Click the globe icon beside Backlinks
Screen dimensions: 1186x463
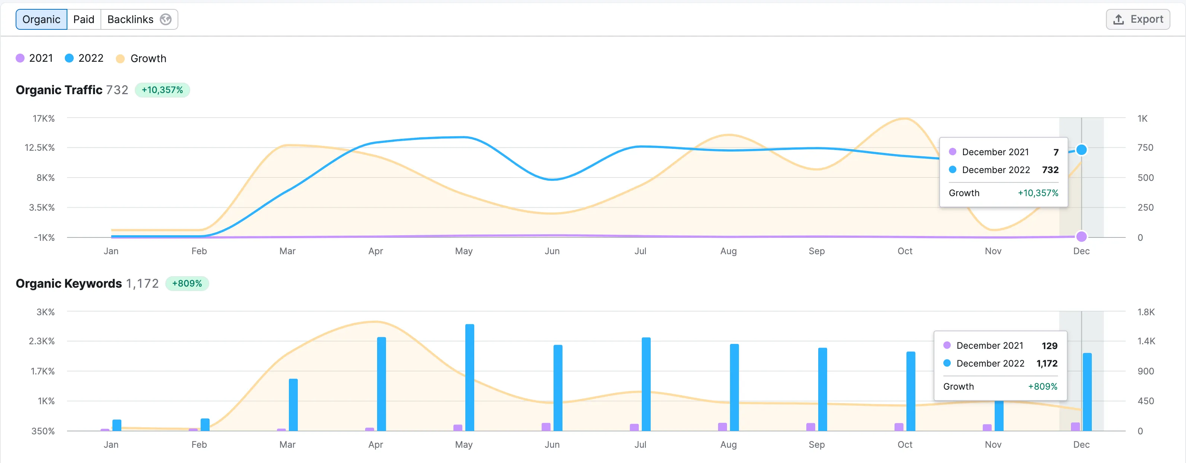coord(165,19)
